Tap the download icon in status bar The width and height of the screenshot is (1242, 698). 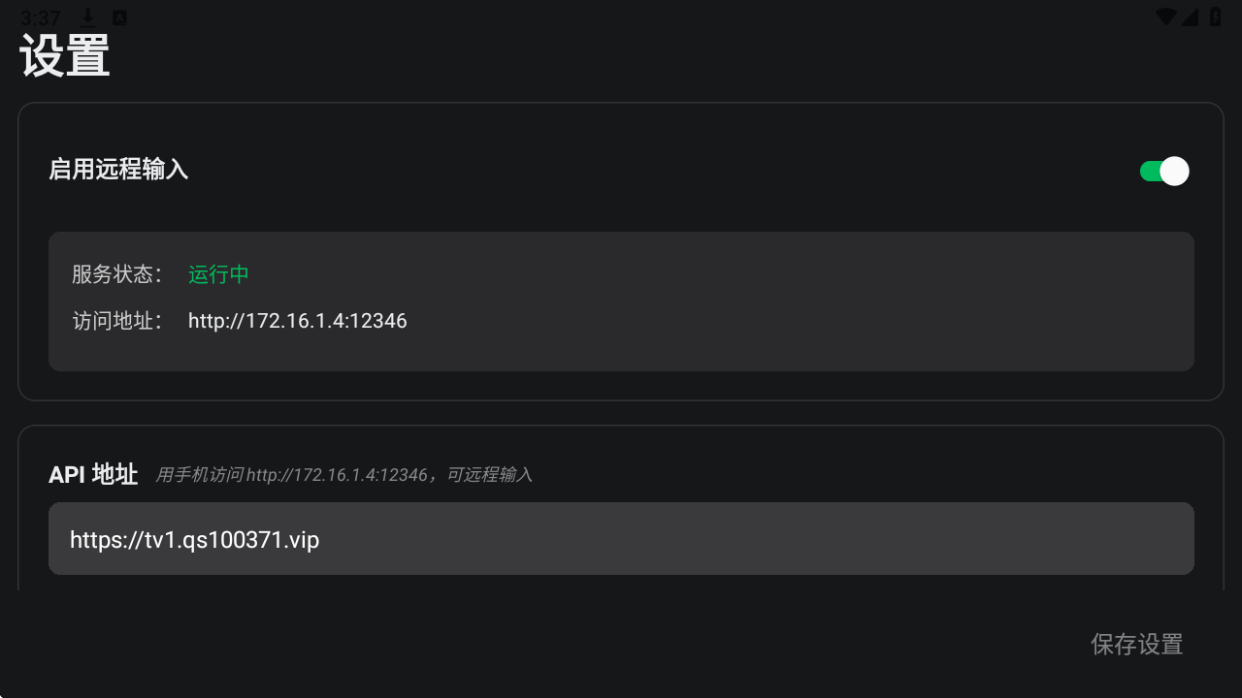(88, 17)
